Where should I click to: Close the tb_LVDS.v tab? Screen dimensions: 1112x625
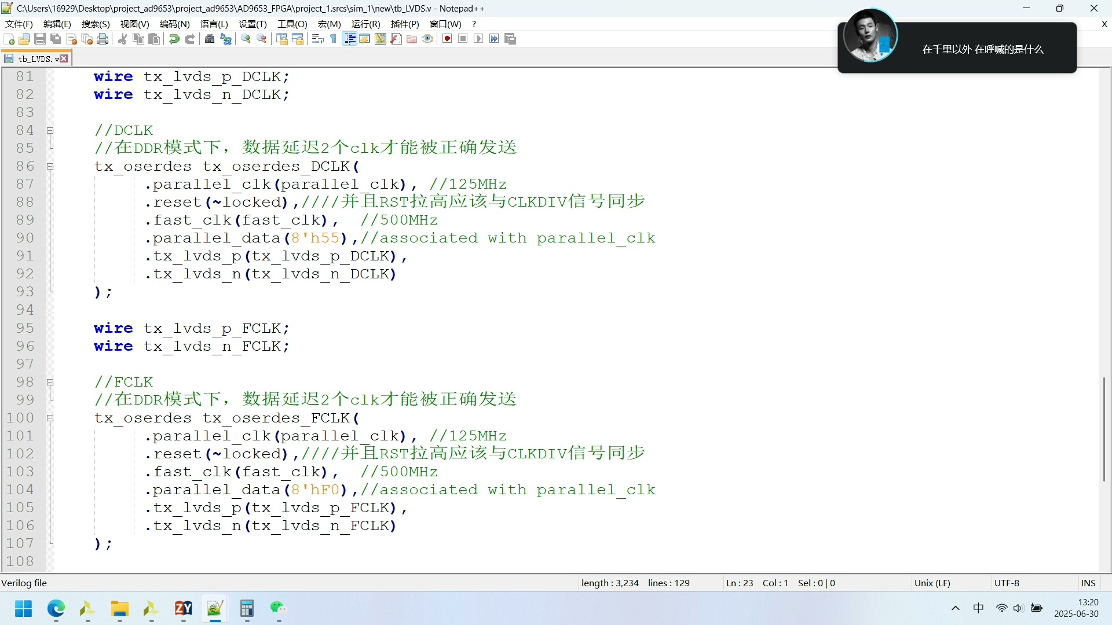[64, 58]
